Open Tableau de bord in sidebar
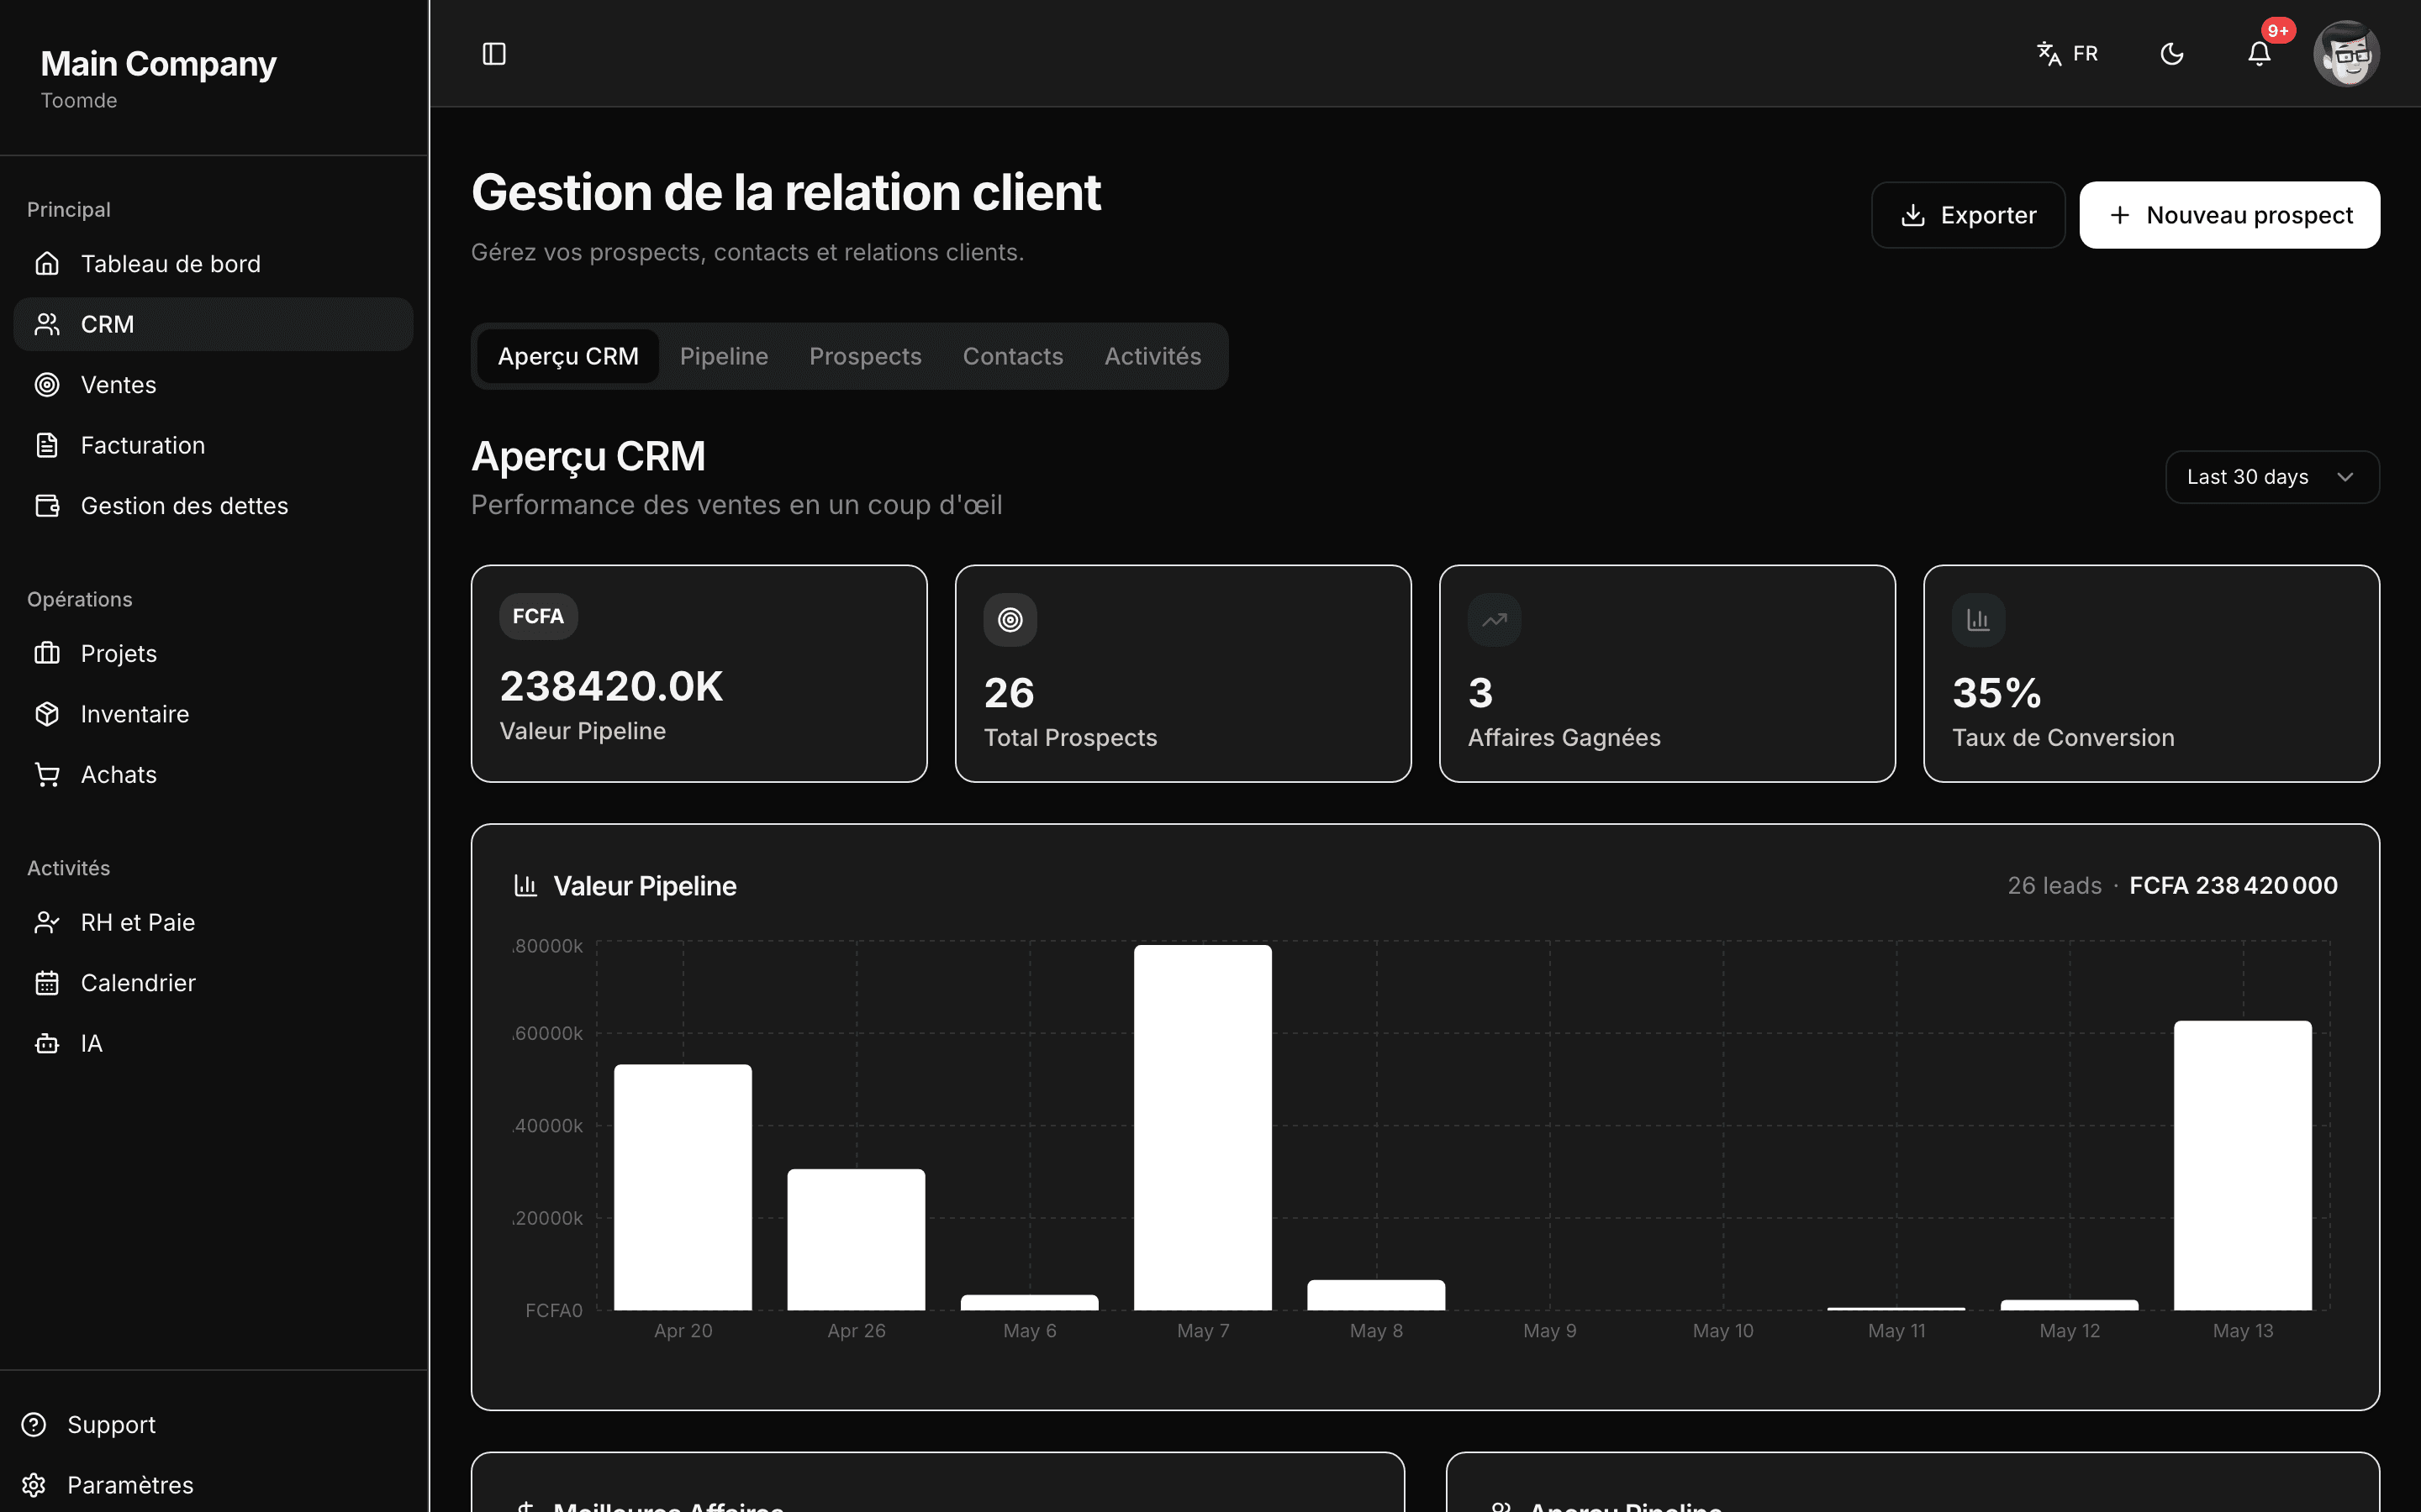This screenshot has width=2421, height=1512. point(213,264)
